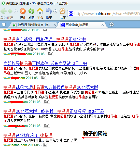140x149 pixels.
Task: Expand the restore closed pages dropdown
Action: (x=55, y=11)
